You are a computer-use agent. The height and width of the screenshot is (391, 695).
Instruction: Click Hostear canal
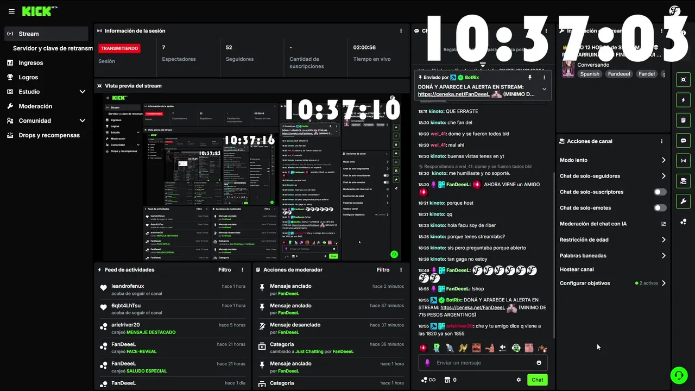tap(577, 269)
